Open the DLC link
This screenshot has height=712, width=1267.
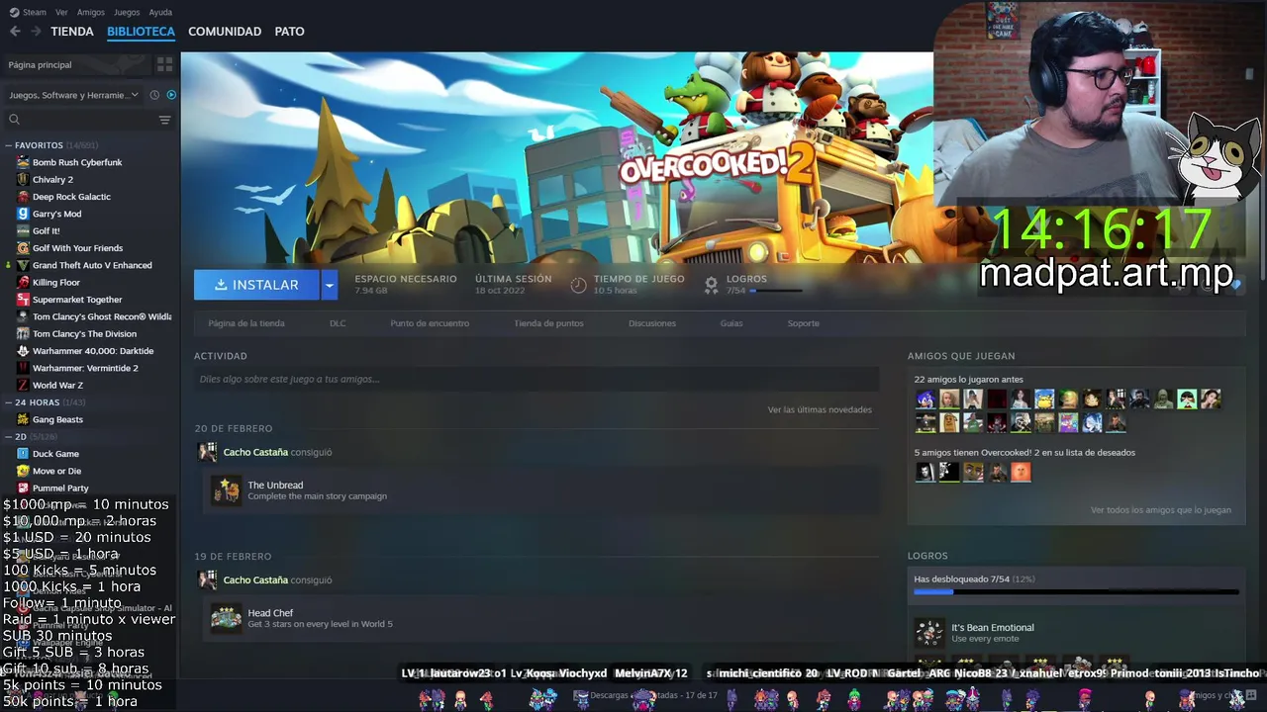point(338,323)
